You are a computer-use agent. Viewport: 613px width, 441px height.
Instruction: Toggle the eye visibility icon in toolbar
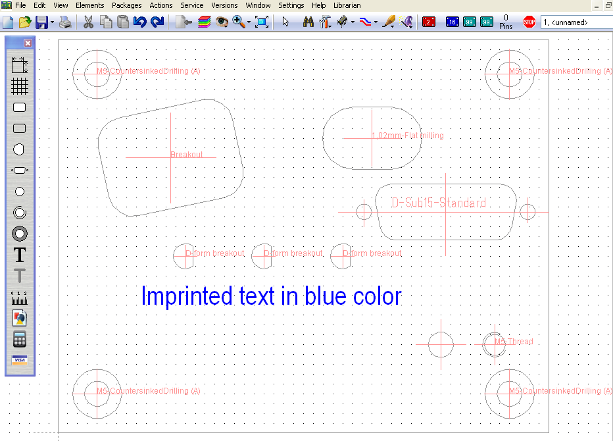(x=222, y=22)
